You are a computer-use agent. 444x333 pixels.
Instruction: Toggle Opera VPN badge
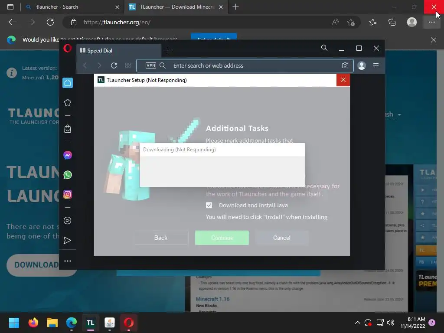pos(150,65)
